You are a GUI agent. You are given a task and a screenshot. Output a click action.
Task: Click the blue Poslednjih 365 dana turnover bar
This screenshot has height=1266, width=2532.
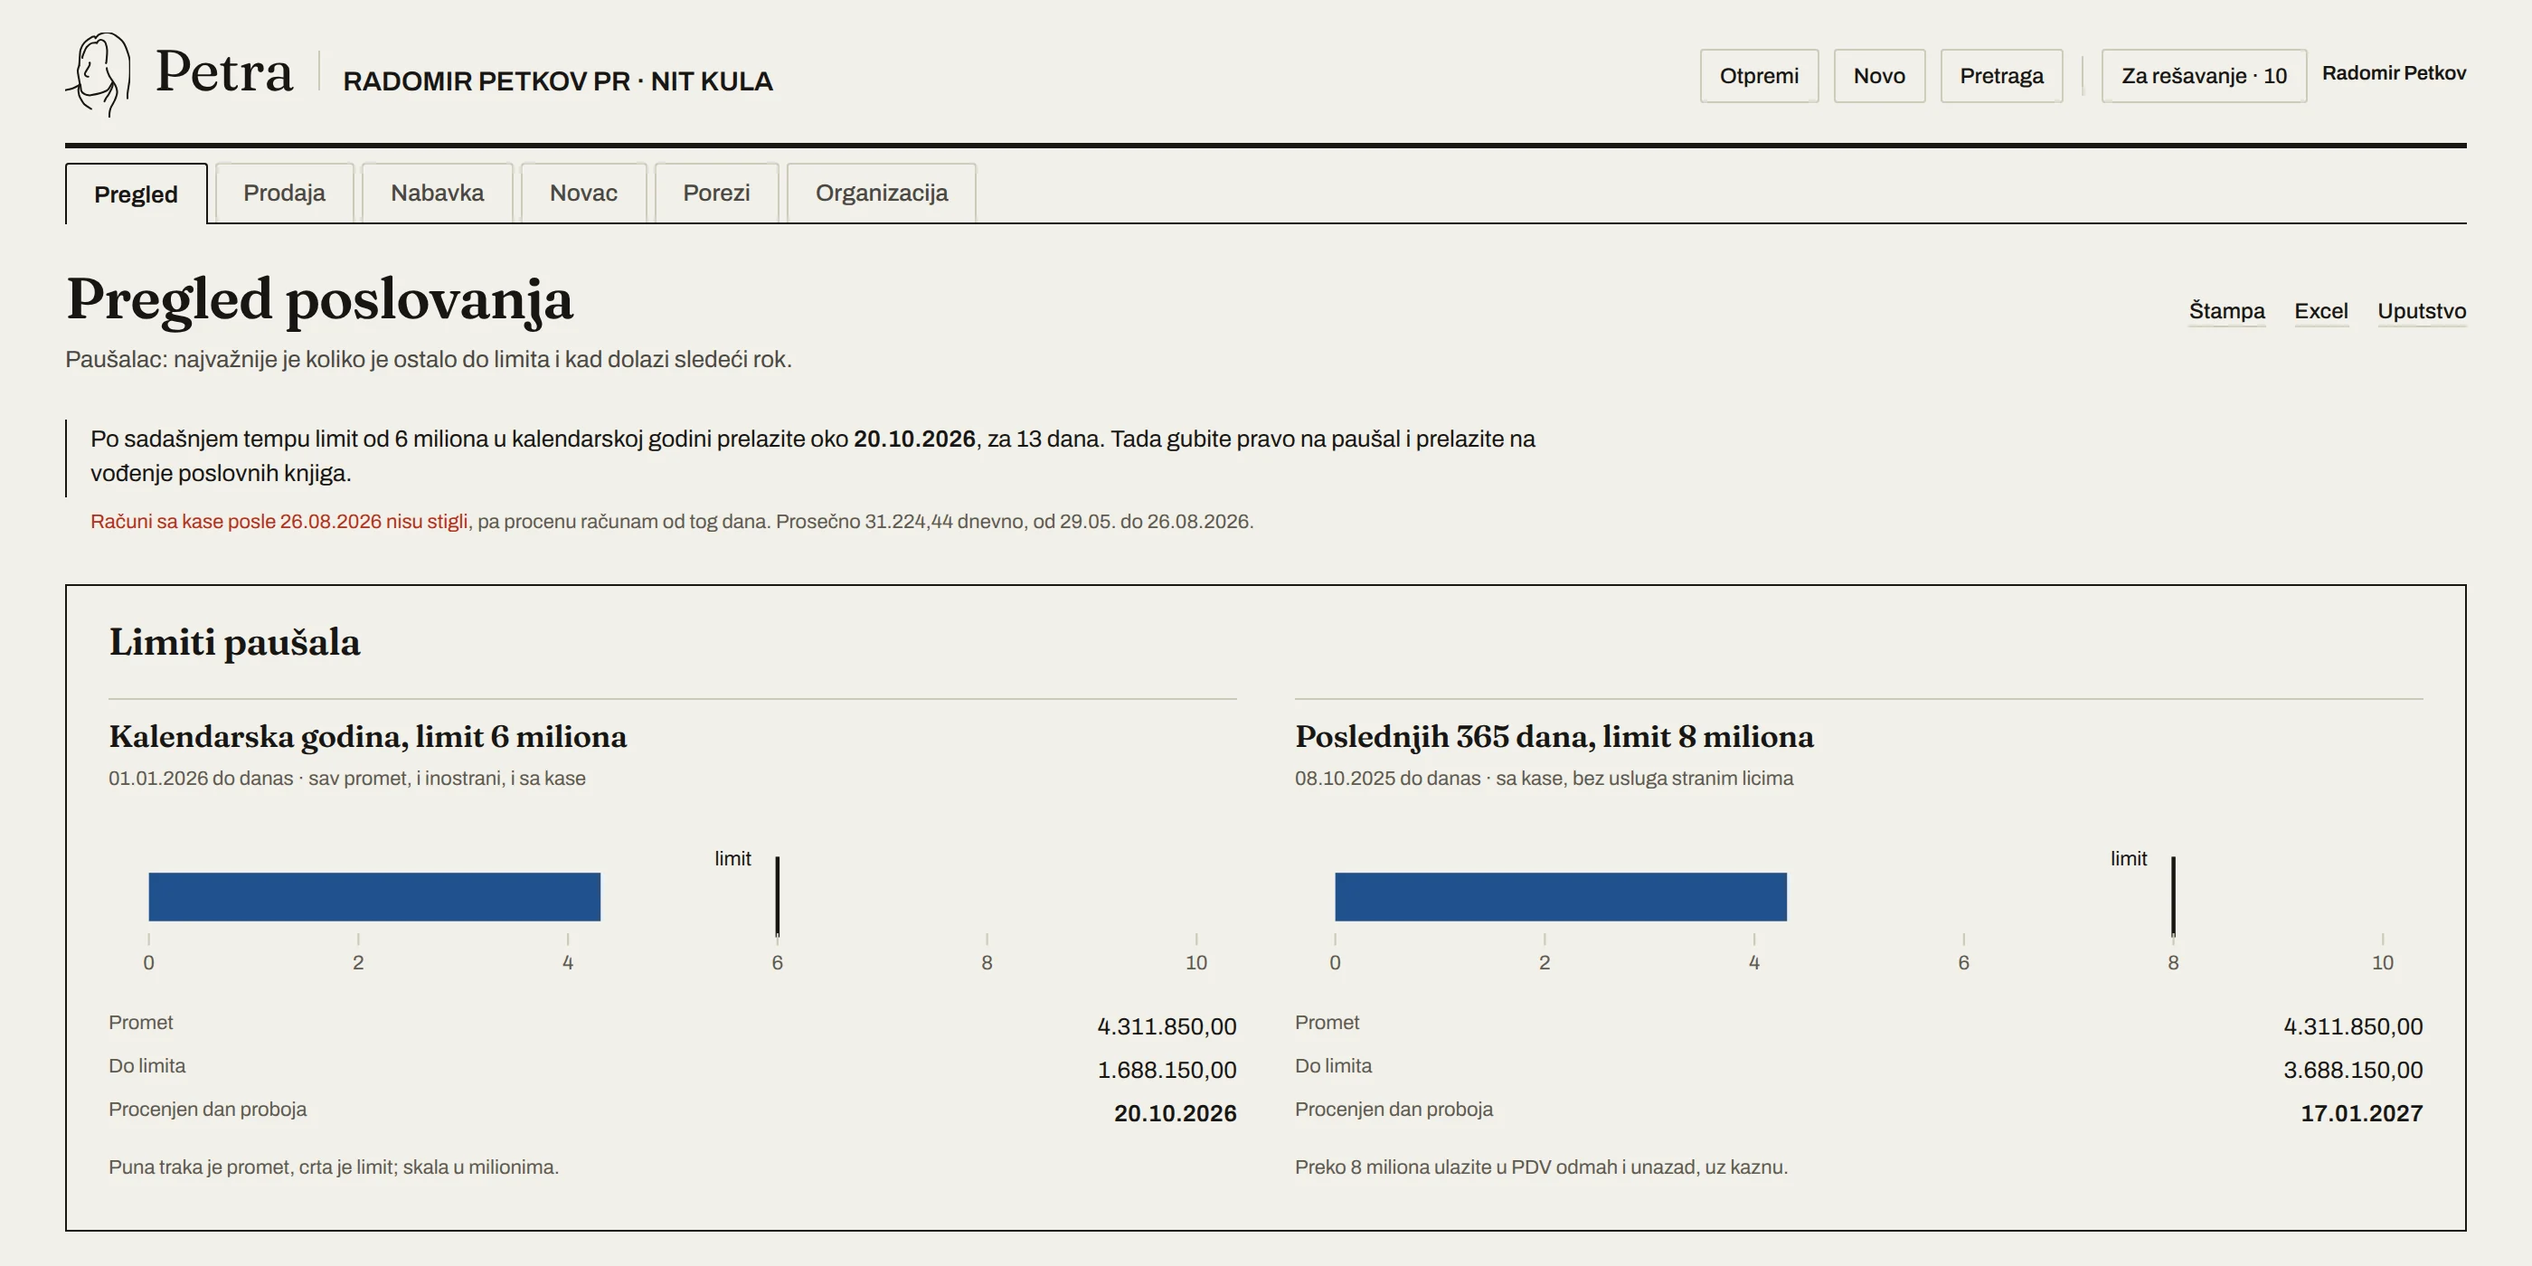(1561, 896)
